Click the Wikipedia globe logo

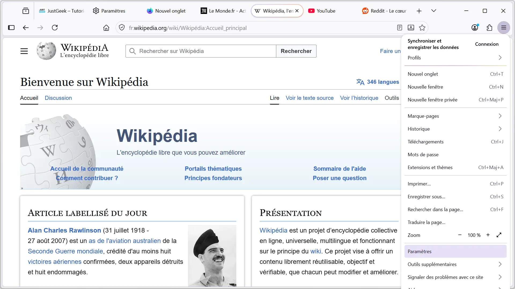point(46,51)
